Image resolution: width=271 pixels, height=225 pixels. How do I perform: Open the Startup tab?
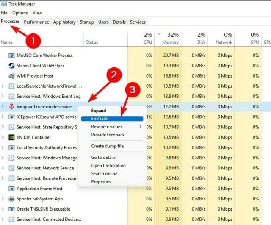coord(87,22)
